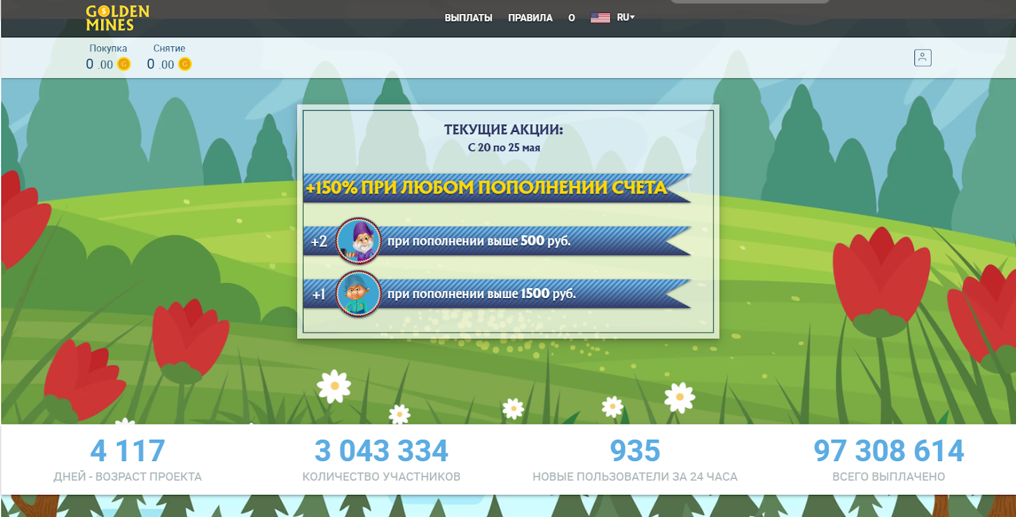This screenshot has height=517, width=1016.
Task: Click the 3 043 334 participants figure
Action: [x=382, y=451]
